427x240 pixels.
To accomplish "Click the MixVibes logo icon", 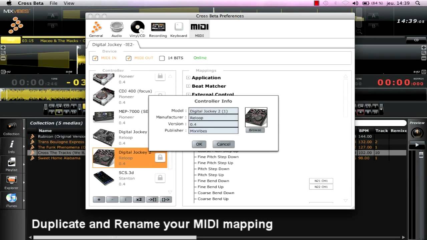I will [16, 26].
